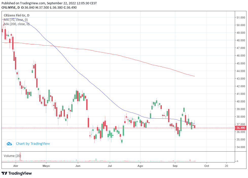Click the CFG:NYSE, D symbol text
This screenshot has width=248, height=178.
[x=11, y=7]
